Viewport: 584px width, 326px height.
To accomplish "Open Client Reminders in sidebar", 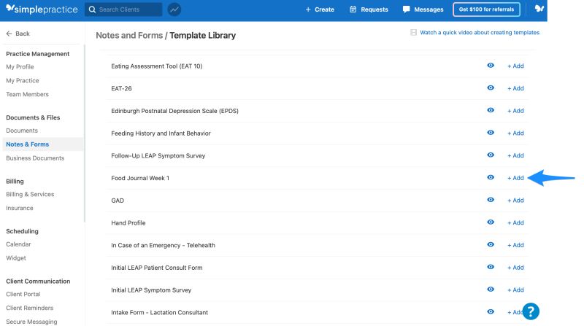I will click(29, 308).
